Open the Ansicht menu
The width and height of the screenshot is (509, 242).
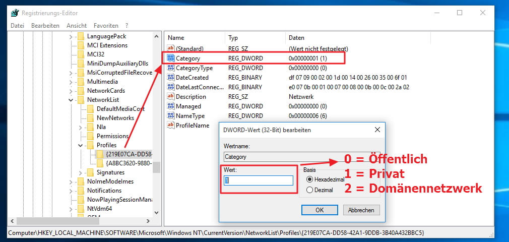click(x=77, y=25)
